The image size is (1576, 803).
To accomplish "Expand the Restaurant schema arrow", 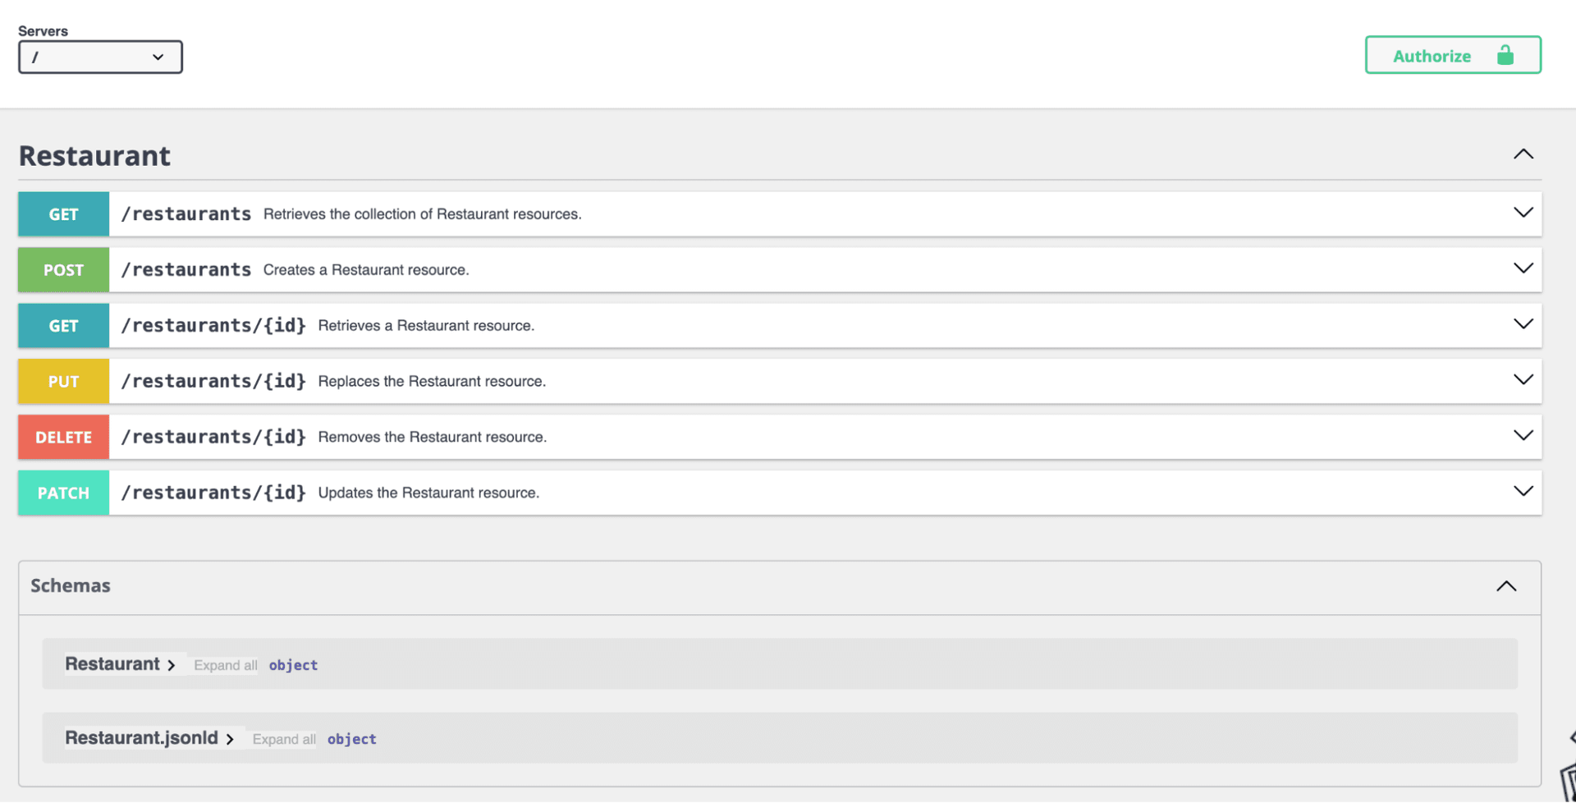I will pos(172,665).
